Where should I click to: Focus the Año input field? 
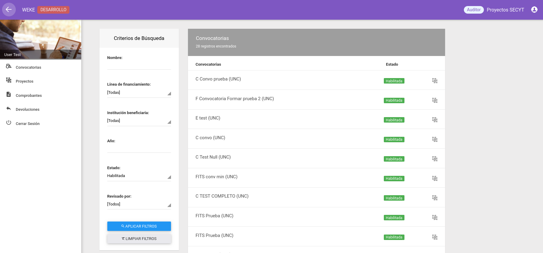pyautogui.click(x=139, y=149)
